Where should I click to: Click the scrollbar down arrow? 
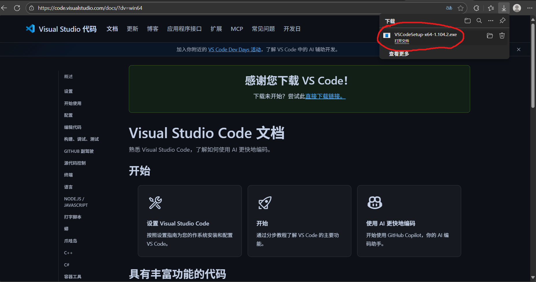(533, 277)
